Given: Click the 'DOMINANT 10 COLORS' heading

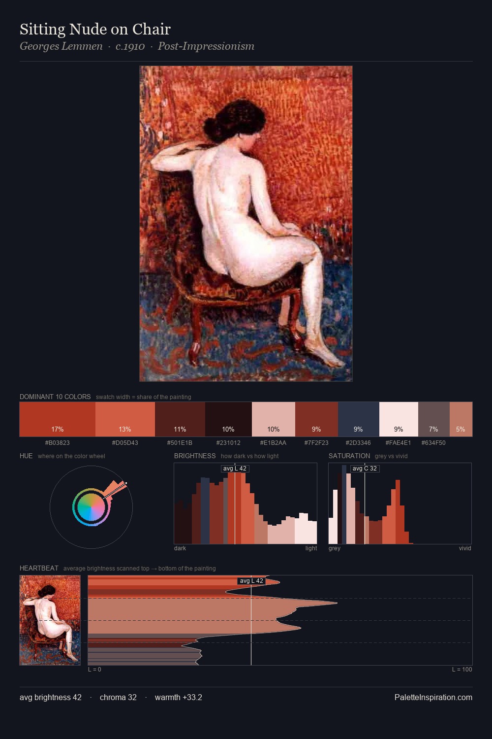Looking at the screenshot, I should coord(55,397).
